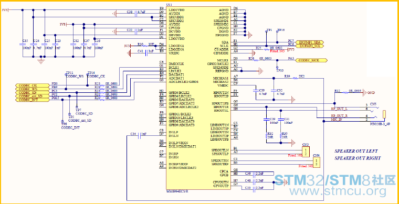
Task: Click the MICBIAS1 pin label
Action: point(221,78)
